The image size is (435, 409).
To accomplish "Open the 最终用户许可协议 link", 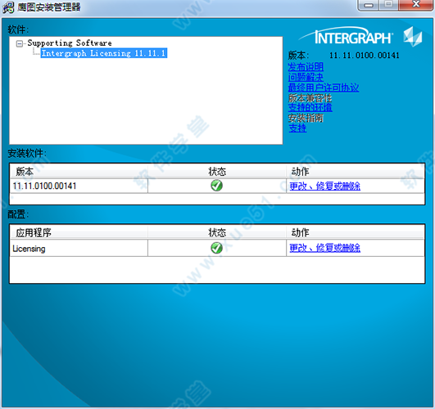I will tap(324, 88).
